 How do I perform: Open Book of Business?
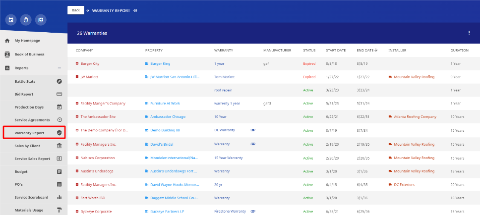pyautogui.click(x=29, y=54)
